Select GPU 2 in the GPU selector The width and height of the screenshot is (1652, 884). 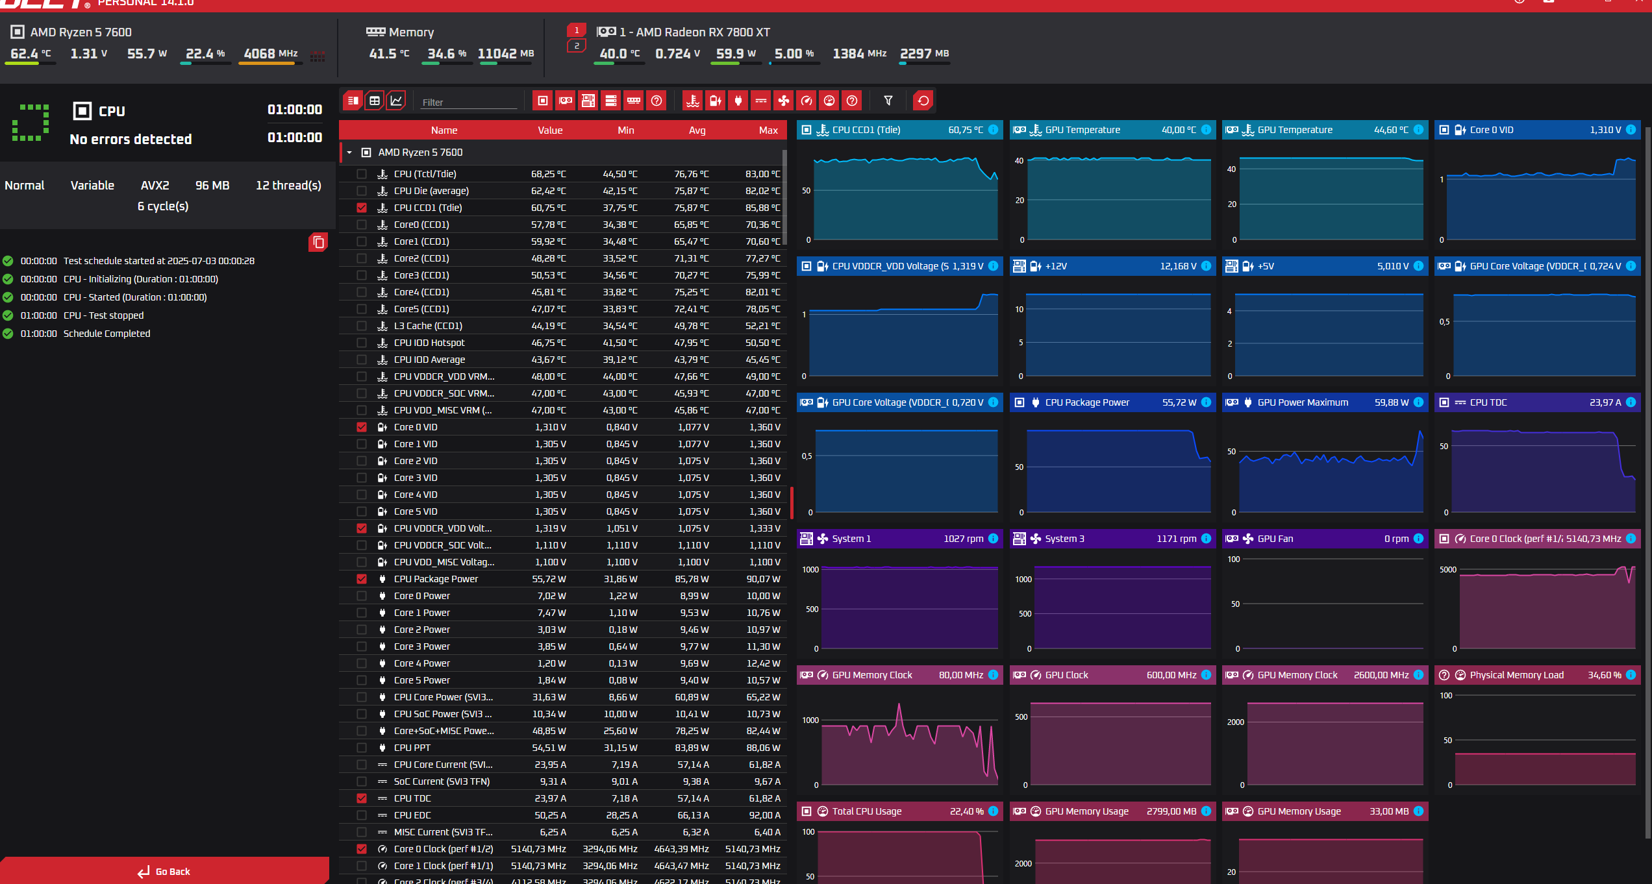[577, 46]
